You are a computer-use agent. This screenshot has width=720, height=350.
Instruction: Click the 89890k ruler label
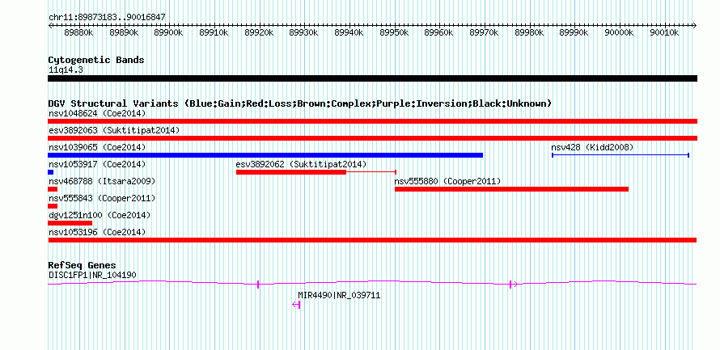tap(124, 33)
